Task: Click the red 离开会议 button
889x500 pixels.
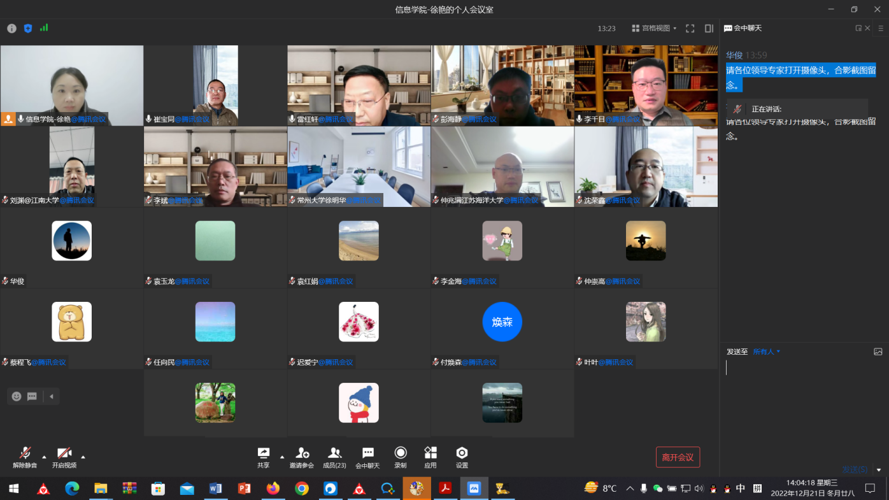Action: click(x=678, y=457)
